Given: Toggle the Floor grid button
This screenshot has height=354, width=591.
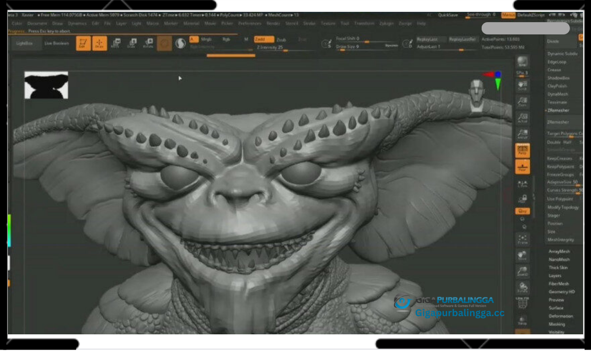Looking at the screenshot, I should (523, 167).
